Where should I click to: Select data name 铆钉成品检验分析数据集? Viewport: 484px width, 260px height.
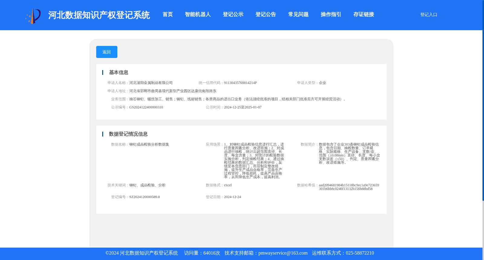pyautogui.click(x=149, y=144)
